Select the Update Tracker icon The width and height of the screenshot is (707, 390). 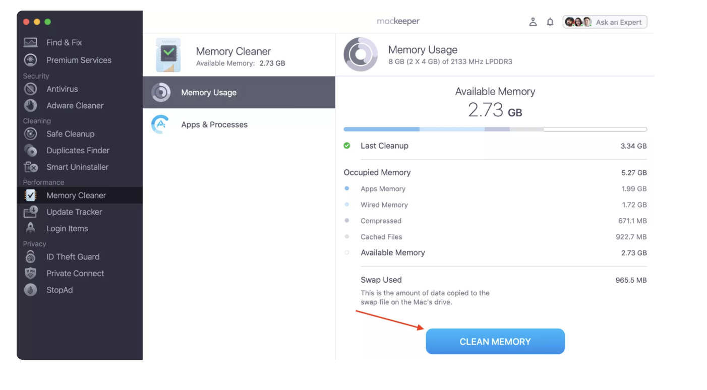(x=30, y=212)
